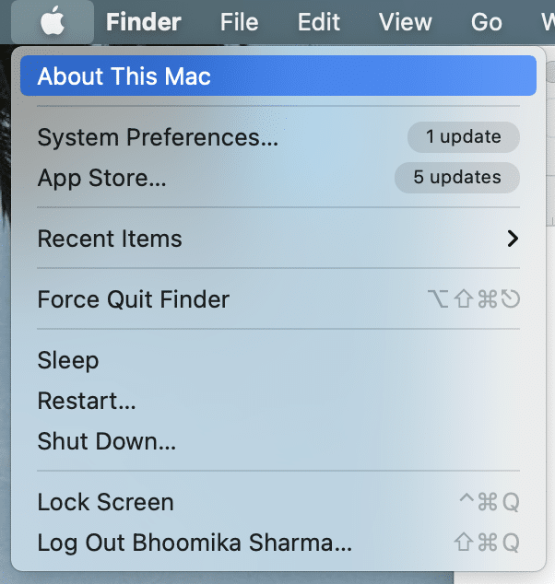Image resolution: width=555 pixels, height=584 pixels.
Task: Put the Mac to Sleep
Action: tap(67, 360)
